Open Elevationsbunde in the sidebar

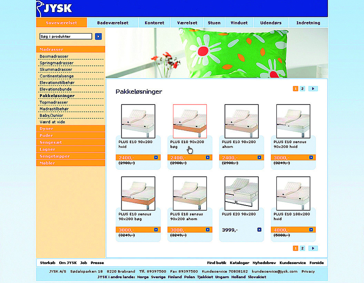[55, 89]
